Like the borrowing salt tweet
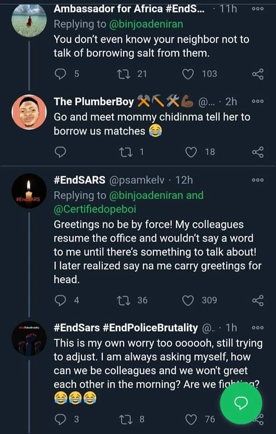Screen dimensions: 276x434 click(190, 74)
